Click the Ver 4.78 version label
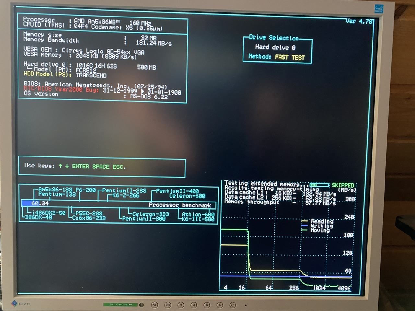 pos(359,21)
